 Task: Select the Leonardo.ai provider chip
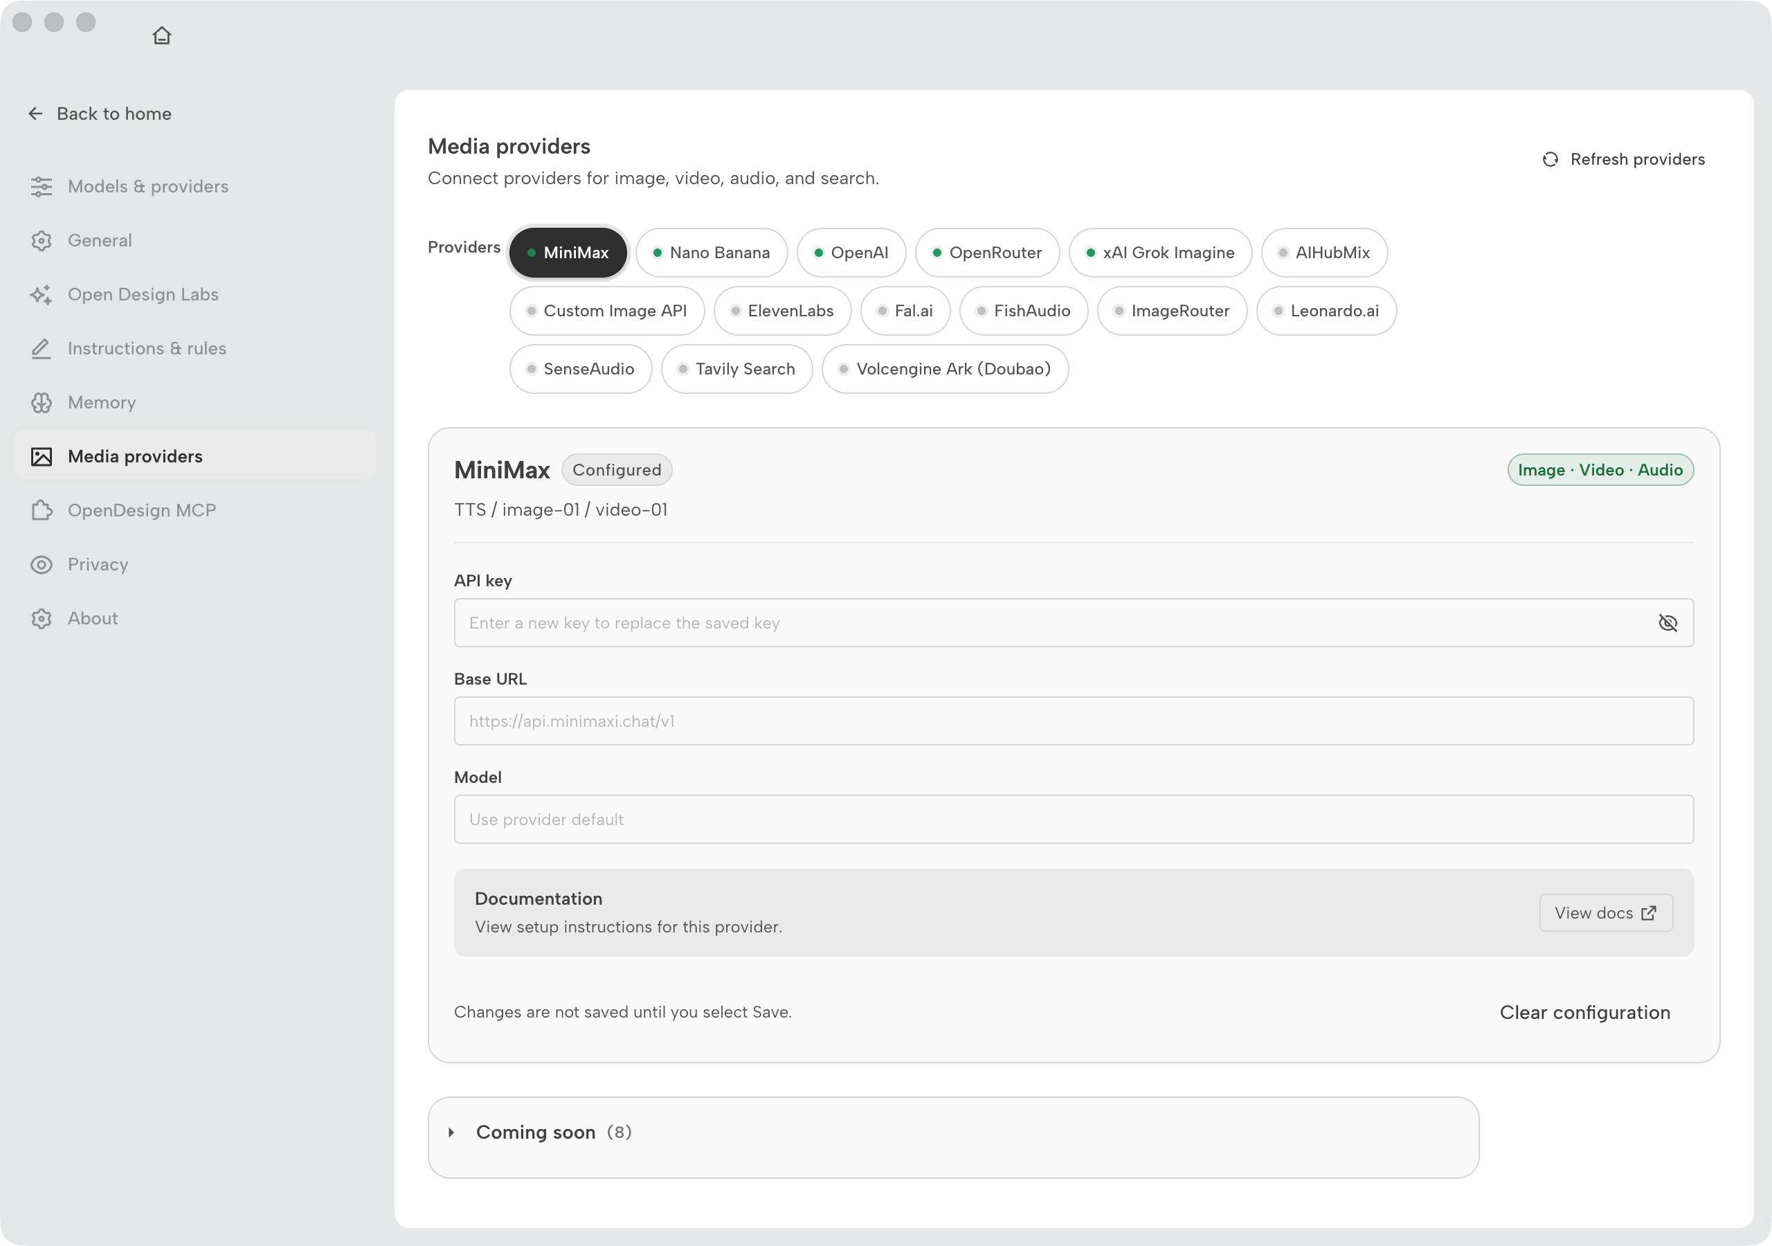coord(1326,310)
